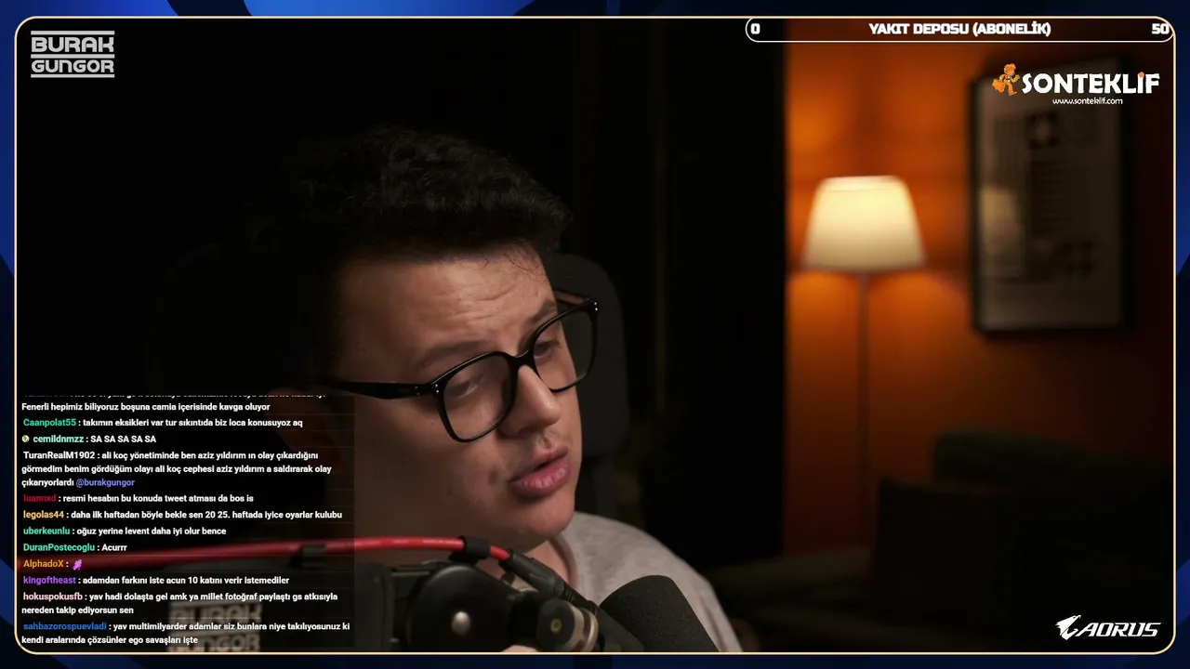Screen dimensions: 1190x669
Task: Select chat username DuranPostecoglu
Action: point(59,547)
